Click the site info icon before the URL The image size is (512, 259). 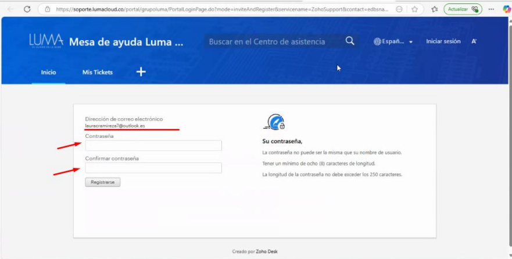[48, 9]
